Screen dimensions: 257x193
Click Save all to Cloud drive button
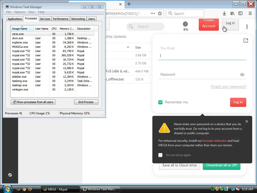[x=179, y=166]
